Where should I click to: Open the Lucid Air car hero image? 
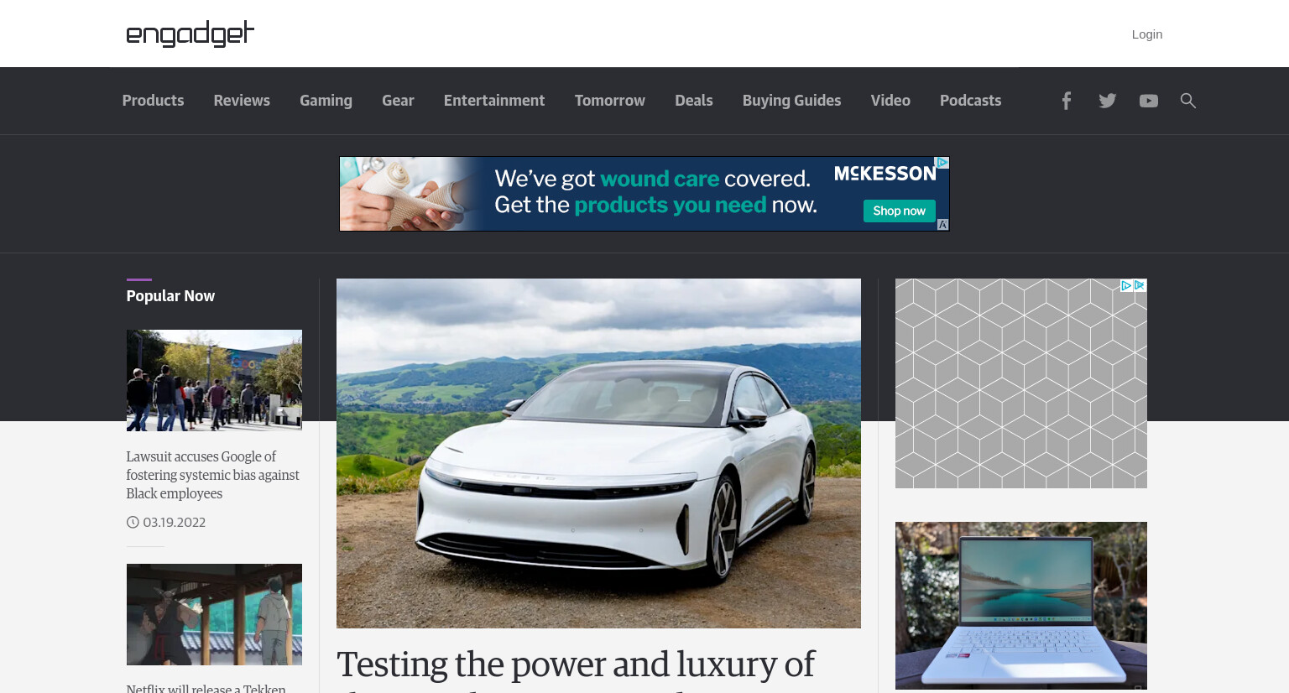[598, 453]
